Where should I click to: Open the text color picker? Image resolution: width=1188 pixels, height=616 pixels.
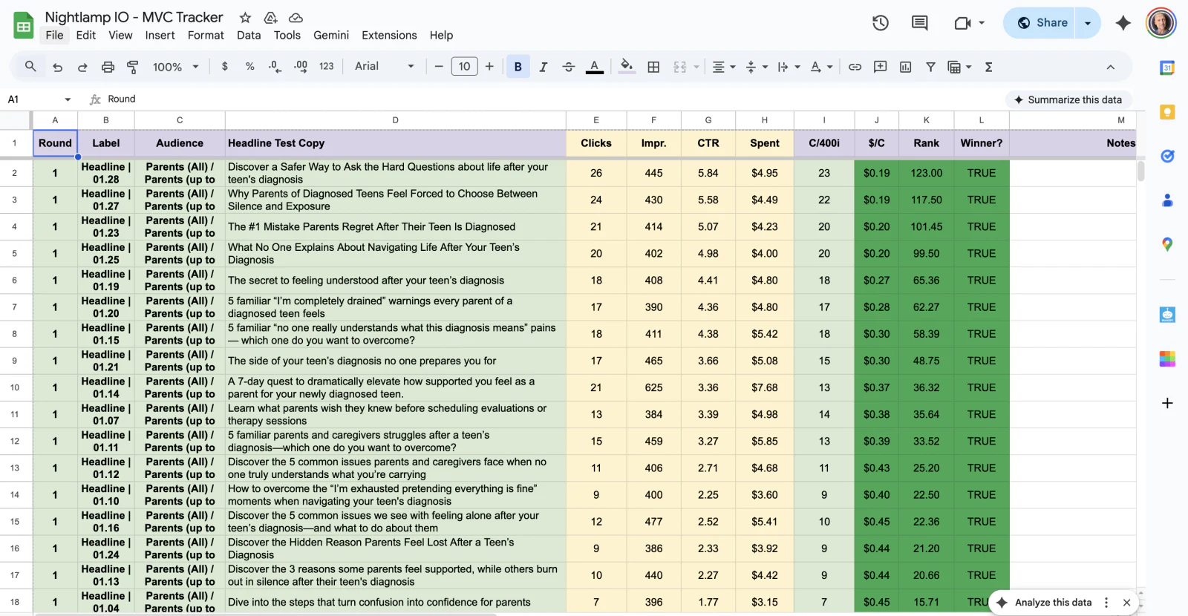point(594,67)
